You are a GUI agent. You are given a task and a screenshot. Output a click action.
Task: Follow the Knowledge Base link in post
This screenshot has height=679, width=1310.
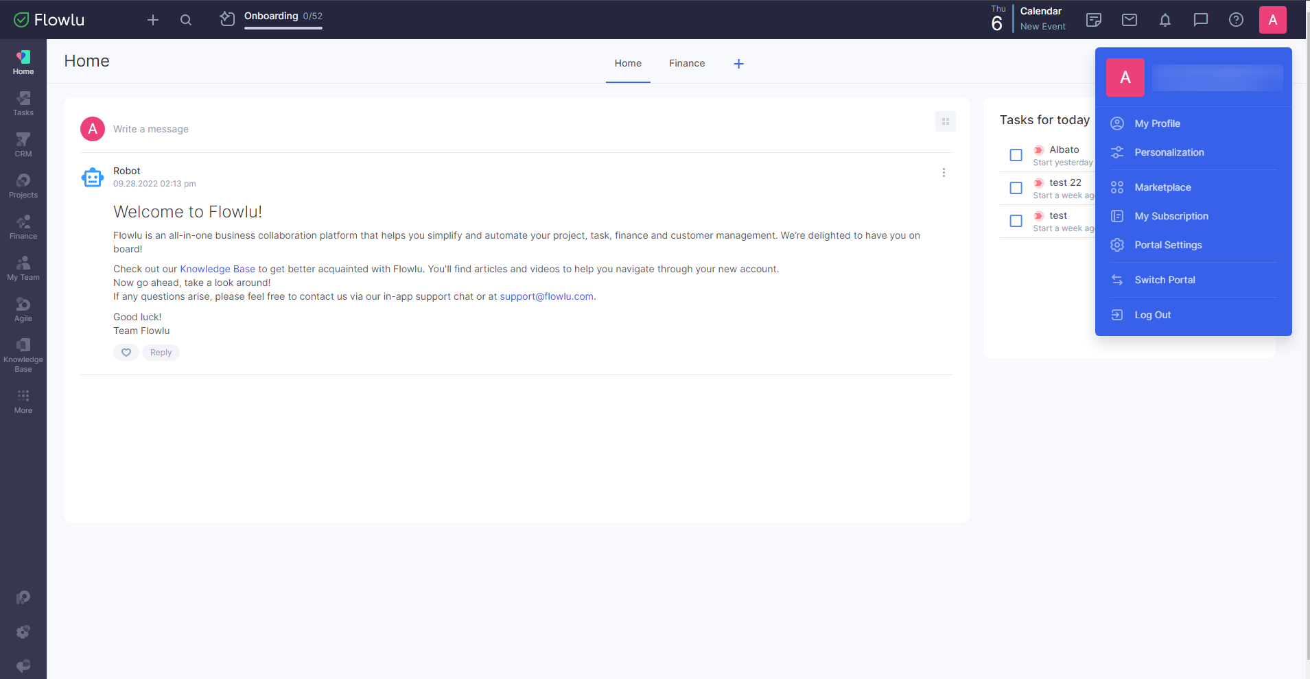[x=218, y=269]
